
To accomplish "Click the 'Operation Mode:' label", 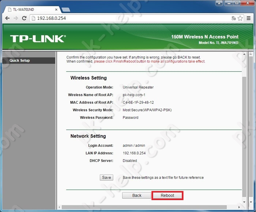I will coord(99,87).
